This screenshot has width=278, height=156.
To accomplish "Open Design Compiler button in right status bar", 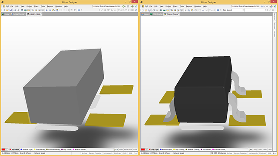I will pos(240,153).
